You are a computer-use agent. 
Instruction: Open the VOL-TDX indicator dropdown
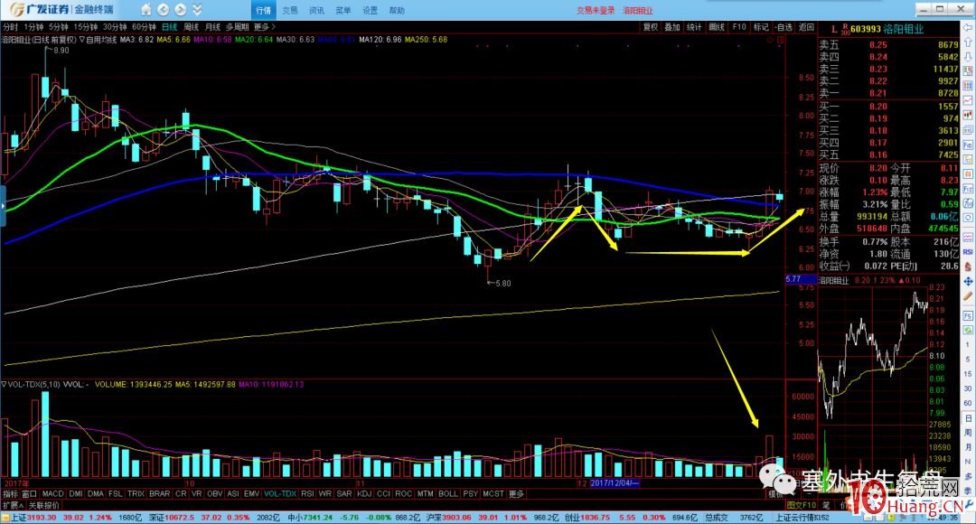tap(31, 385)
